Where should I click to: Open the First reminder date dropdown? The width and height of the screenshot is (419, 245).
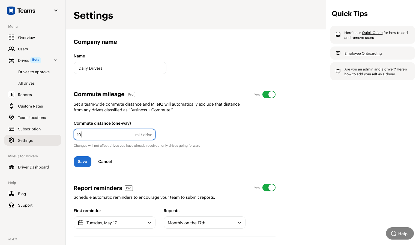click(x=115, y=223)
